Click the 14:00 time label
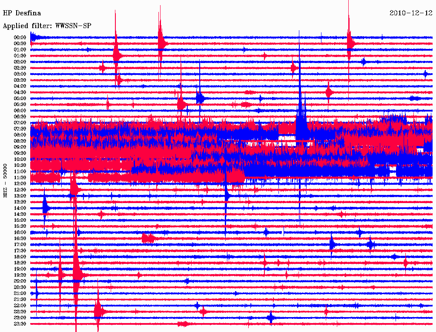Viewport: 436px width, 332px height. [20, 208]
